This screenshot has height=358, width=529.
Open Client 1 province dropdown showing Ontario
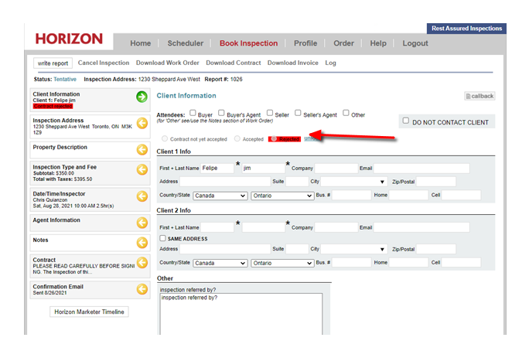click(x=282, y=196)
